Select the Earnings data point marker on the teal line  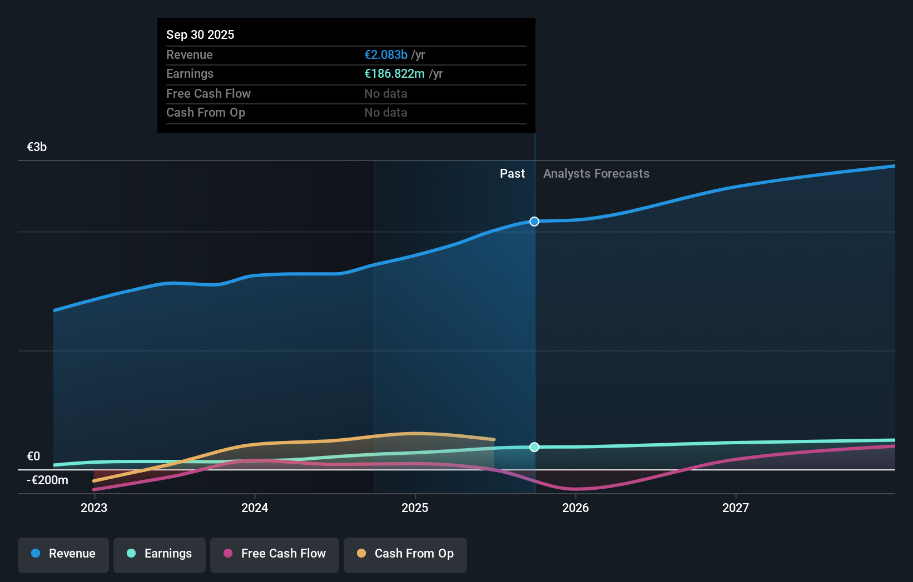click(x=534, y=447)
